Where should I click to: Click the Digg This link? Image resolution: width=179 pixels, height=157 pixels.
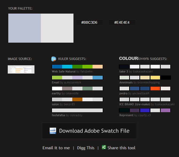[x=86, y=148]
